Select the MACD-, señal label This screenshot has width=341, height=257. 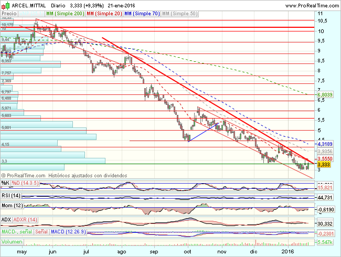[17, 232]
